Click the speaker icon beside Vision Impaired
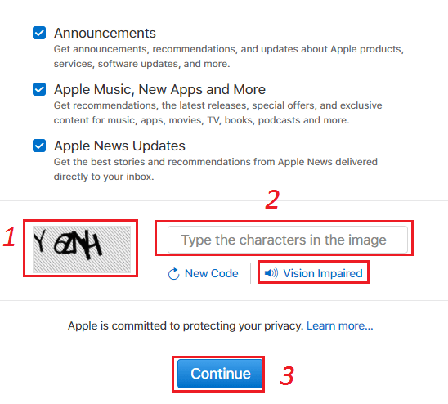 point(271,273)
